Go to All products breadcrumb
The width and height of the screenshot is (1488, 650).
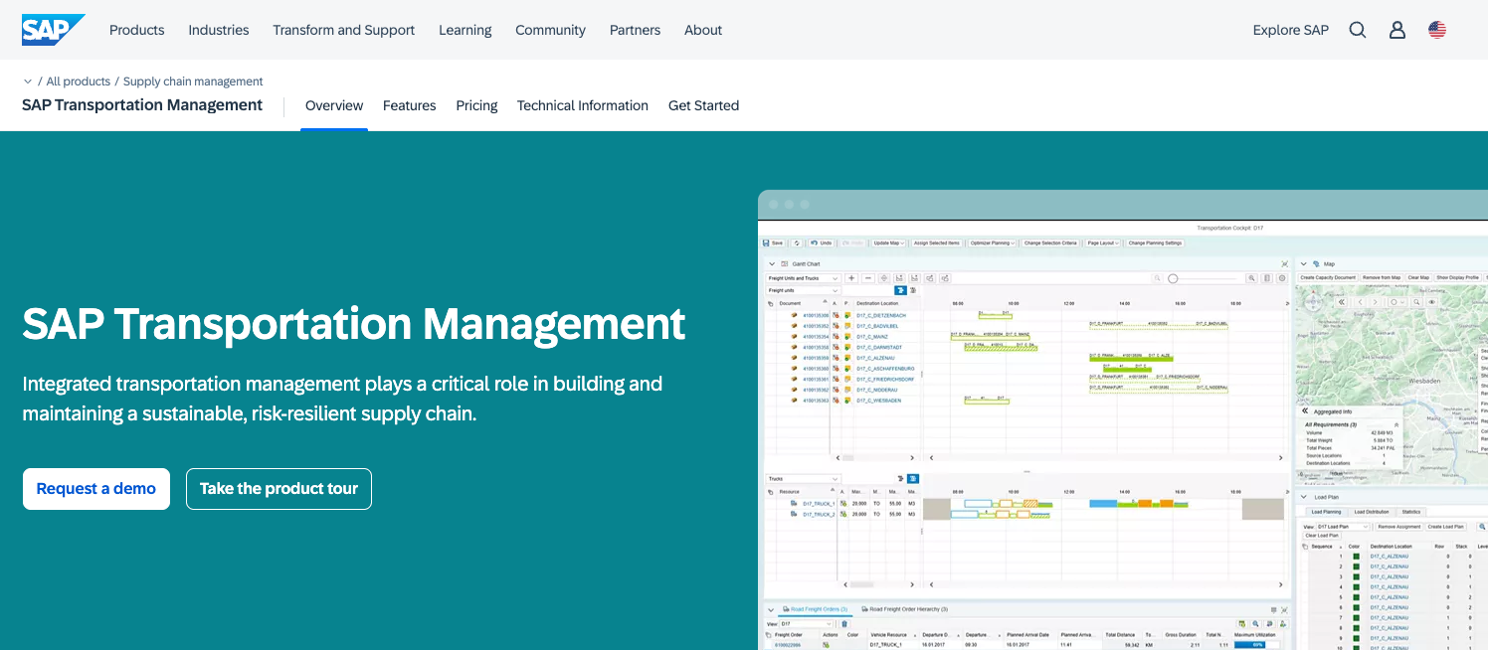tap(79, 81)
